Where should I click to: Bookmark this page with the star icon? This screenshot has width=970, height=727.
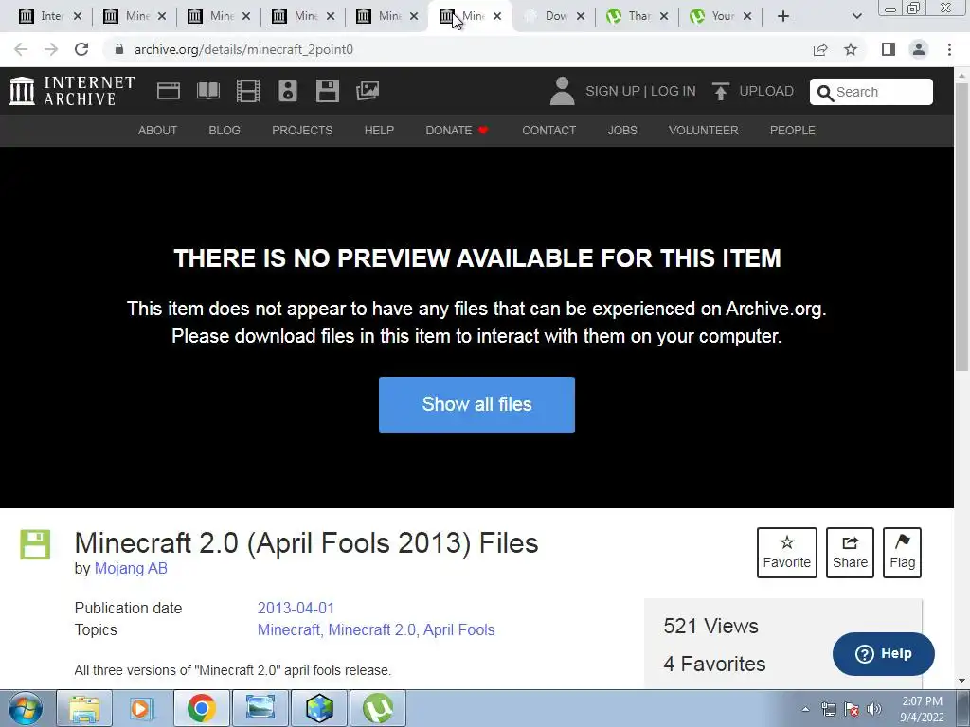pyautogui.click(x=851, y=49)
